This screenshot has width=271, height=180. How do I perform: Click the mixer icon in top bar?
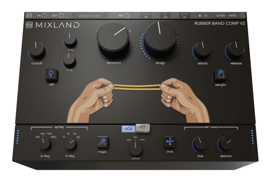point(29,16)
